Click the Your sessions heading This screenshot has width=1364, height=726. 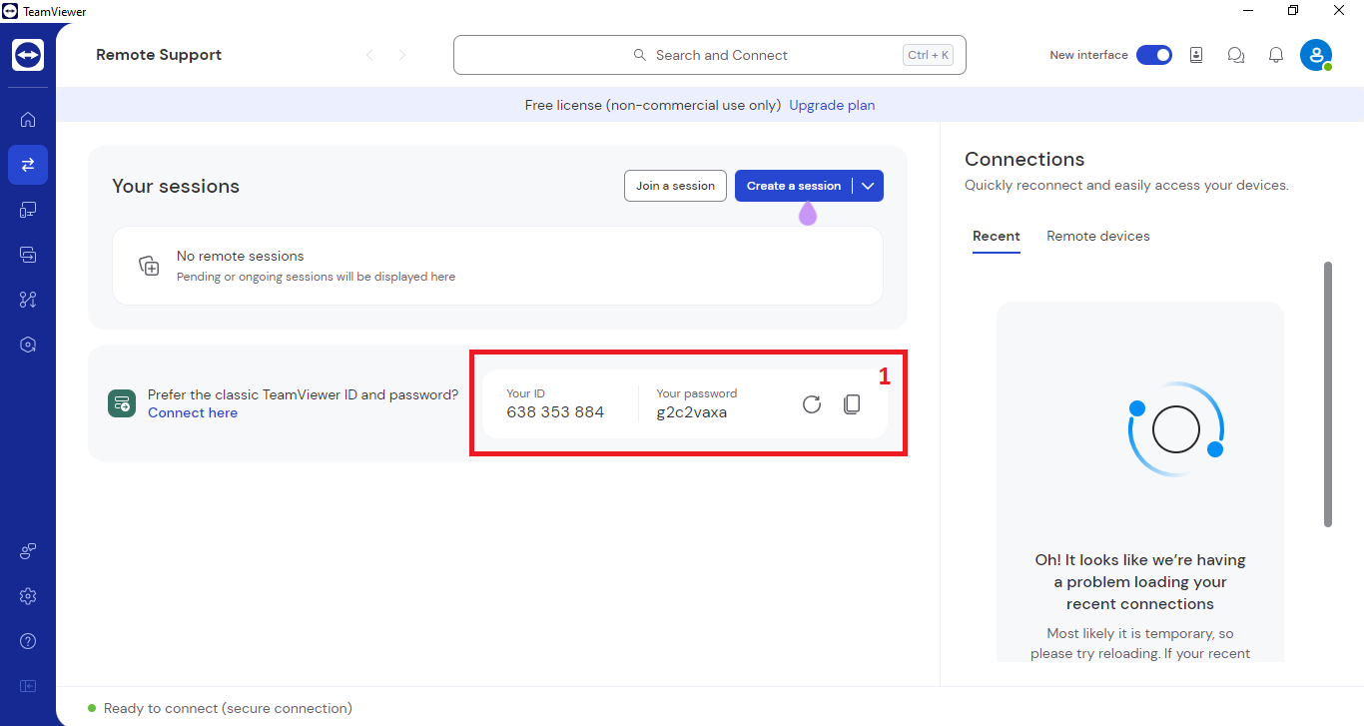[176, 187]
